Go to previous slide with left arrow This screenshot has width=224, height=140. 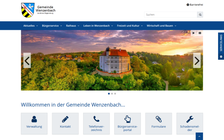(x=27, y=60)
